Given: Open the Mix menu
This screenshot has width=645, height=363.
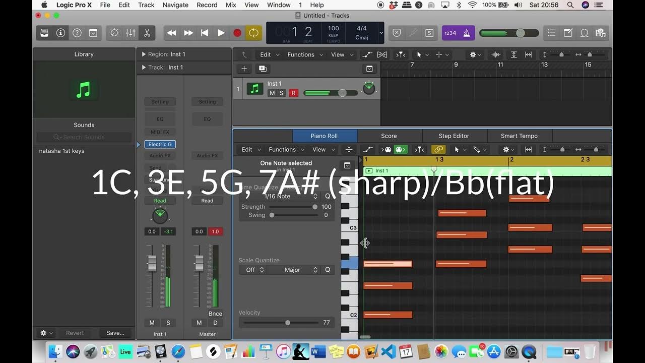Looking at the screenshot, I should click(231, 5).
